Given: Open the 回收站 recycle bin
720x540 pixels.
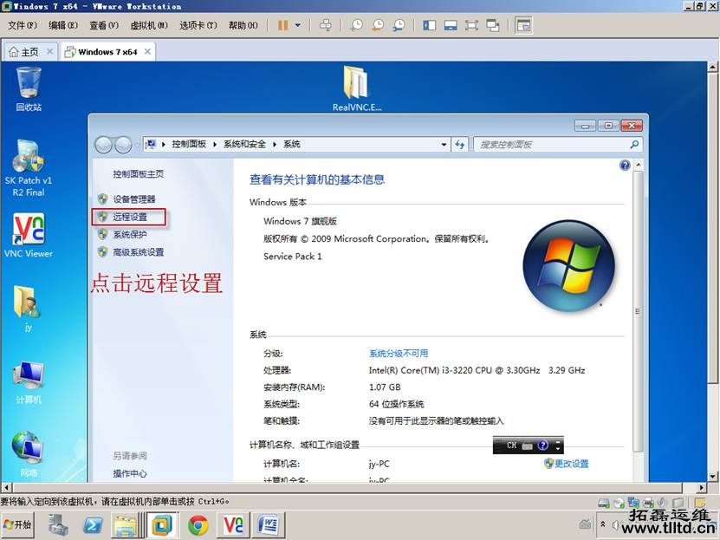Looking at the screenshot, I should coord(29,82).
